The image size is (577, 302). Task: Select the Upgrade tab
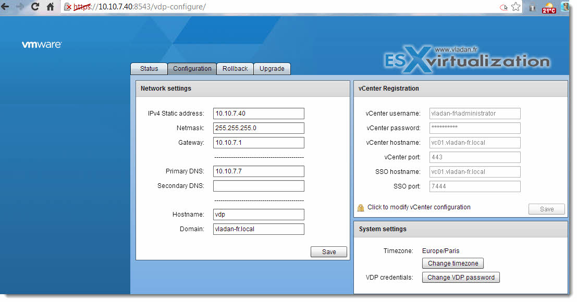tap(272, 69)
